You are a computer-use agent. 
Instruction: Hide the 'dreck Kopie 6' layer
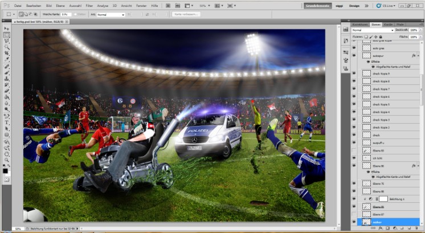(x=354, y=97)
